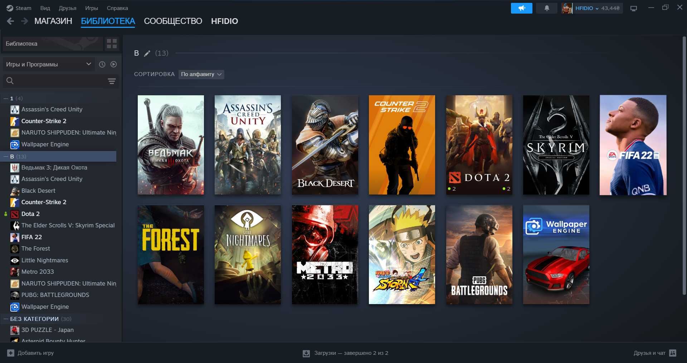This screenshot has width=687, height=363.
Task: Open the Little Nightmares cover
Action: pyautogui.click(x=248, y=255)
